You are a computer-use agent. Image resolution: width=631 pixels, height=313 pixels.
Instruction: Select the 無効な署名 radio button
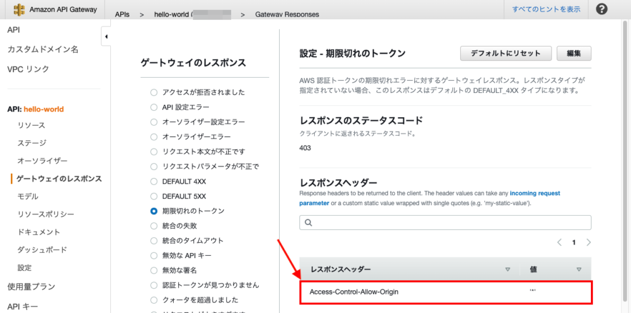pos(153,270)
